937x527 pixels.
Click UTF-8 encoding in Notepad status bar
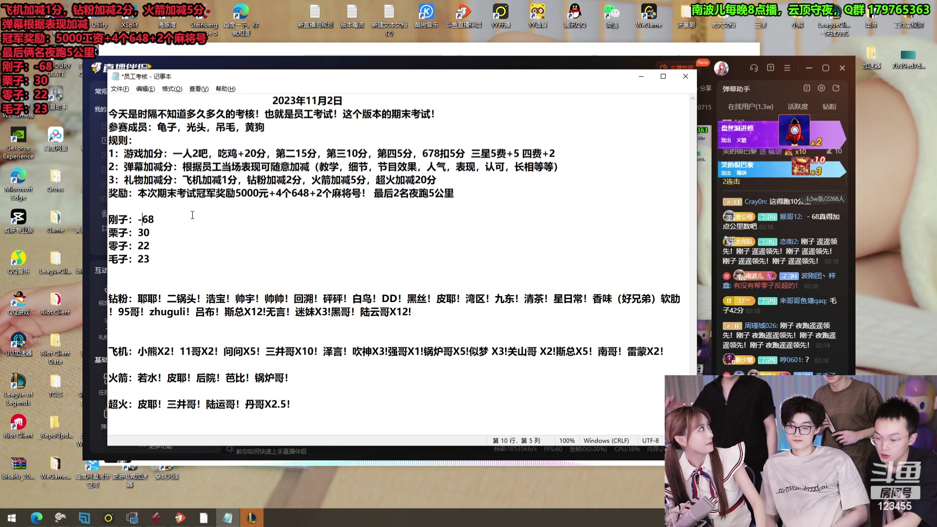click(650, 441)
